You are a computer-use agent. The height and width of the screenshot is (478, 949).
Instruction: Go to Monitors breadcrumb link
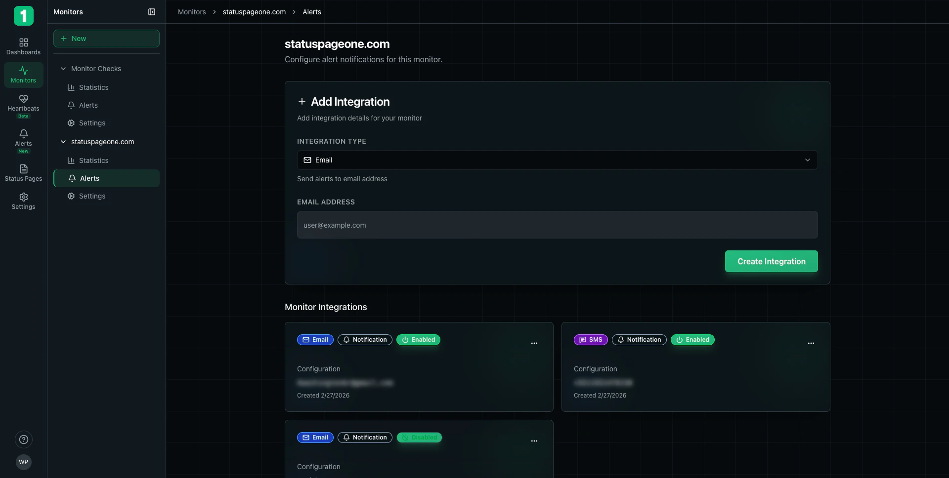[x=192, y=12]
